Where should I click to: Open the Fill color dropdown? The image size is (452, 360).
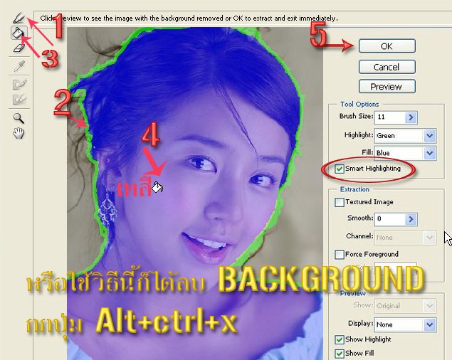pyautogui.click(x=429, y=153)
